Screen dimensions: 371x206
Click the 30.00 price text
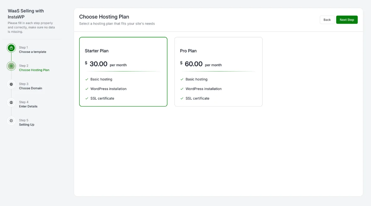click(98, 64)
